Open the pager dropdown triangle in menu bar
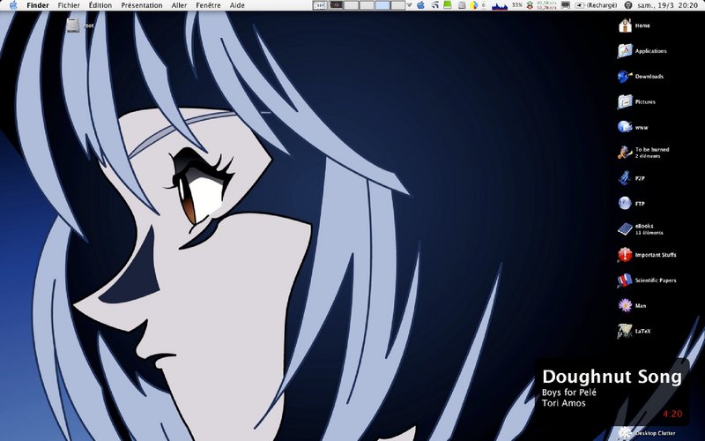The width and height of the screenshot is (705, 441). point(409,5)
